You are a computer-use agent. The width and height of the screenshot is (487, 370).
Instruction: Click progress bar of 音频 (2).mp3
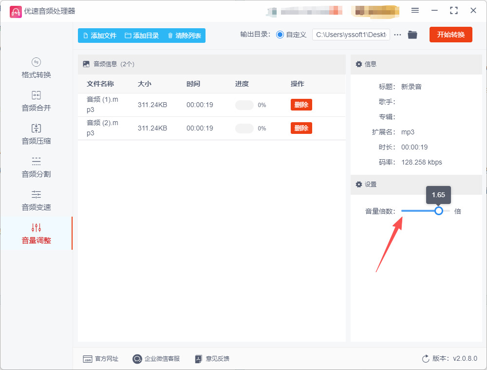244,128
